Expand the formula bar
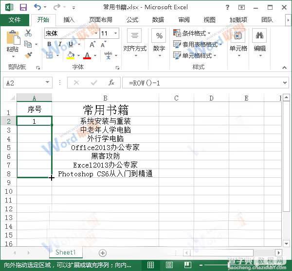This screenshot has height=271, width=292. [285, 83]
